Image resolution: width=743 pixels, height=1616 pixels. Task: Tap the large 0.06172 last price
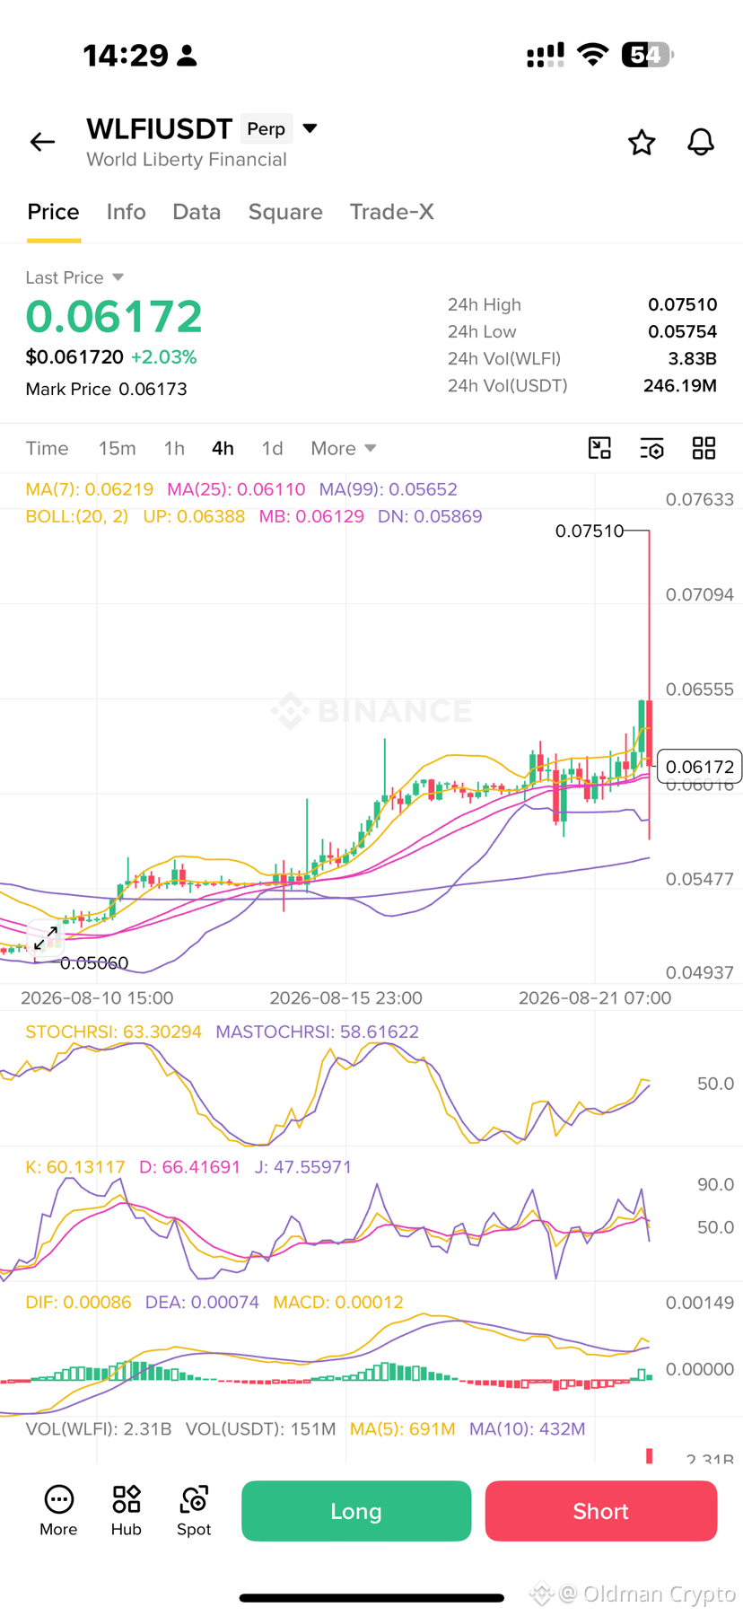(x=114, y=317)
